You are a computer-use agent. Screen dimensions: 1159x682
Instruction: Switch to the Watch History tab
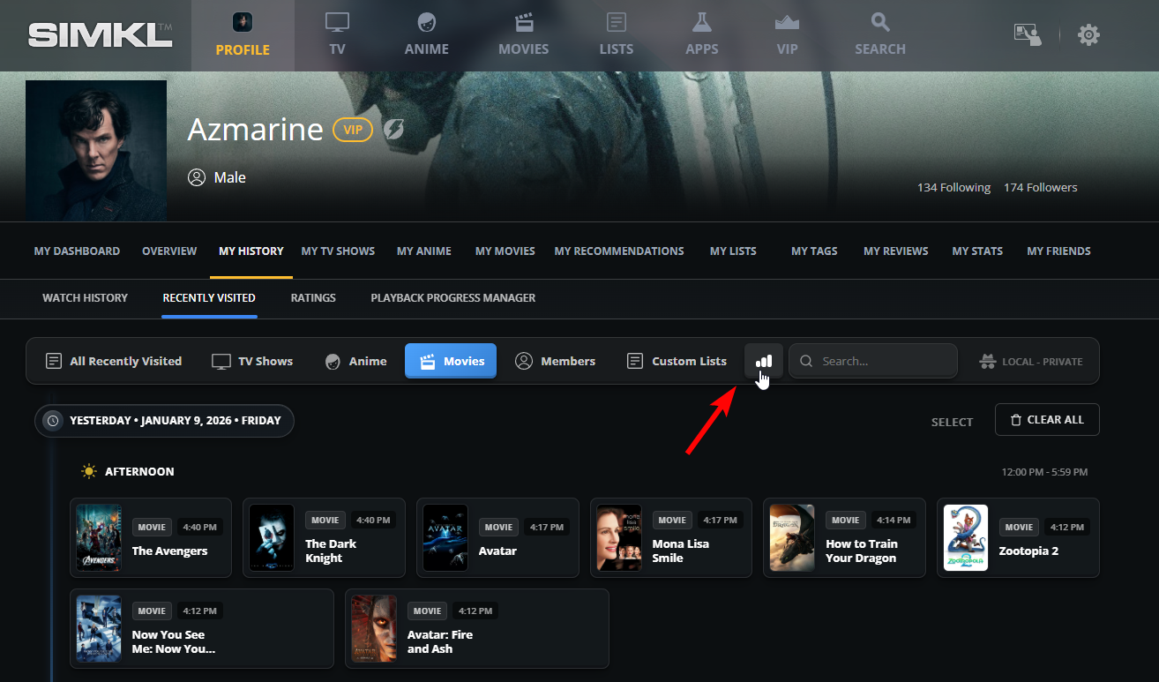click(x=85, y=298)
